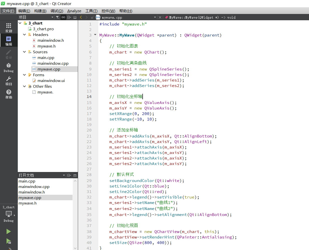Click the #include "mywave.h" line
This screenshot has height=250, width=309.
[123, 24]
